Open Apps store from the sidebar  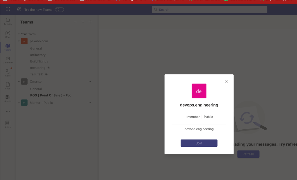(8, 124)
